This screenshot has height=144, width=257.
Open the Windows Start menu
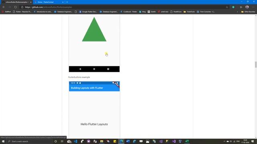click(x=3, y=141)
